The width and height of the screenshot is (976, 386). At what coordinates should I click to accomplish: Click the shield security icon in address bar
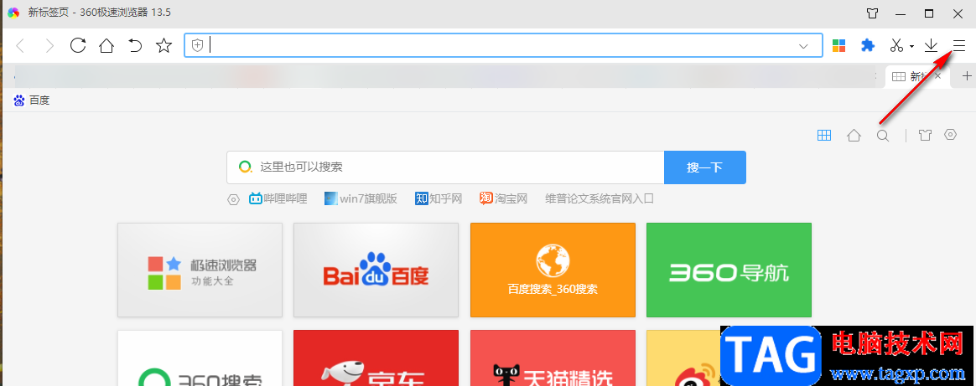197,45
